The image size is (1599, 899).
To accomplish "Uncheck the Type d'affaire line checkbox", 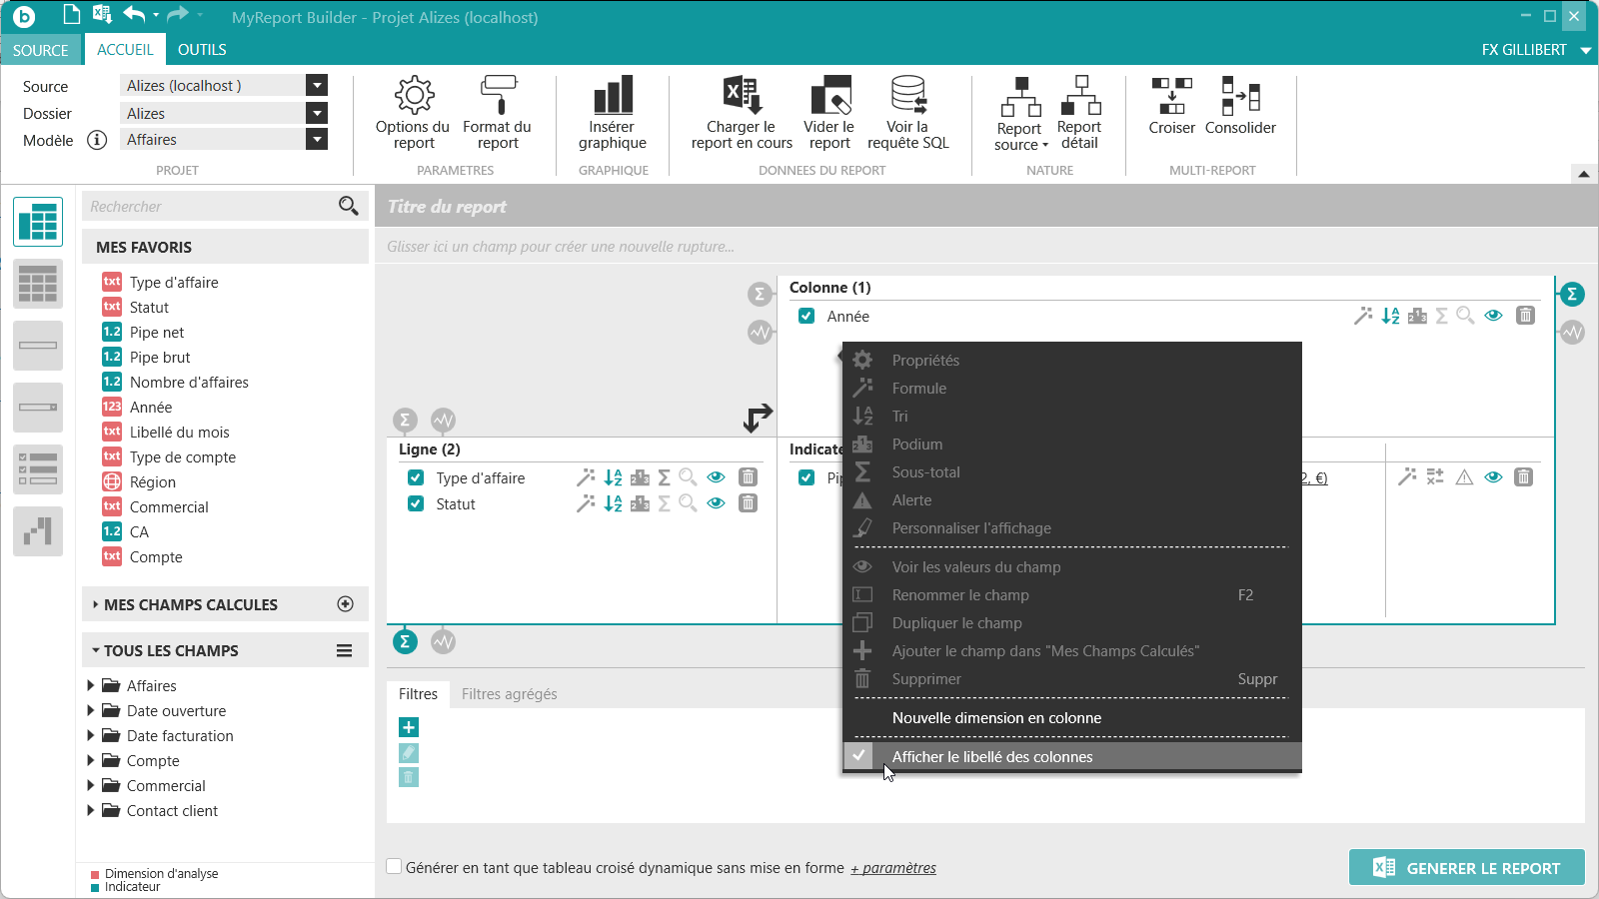I will click(x=416, y=478).
